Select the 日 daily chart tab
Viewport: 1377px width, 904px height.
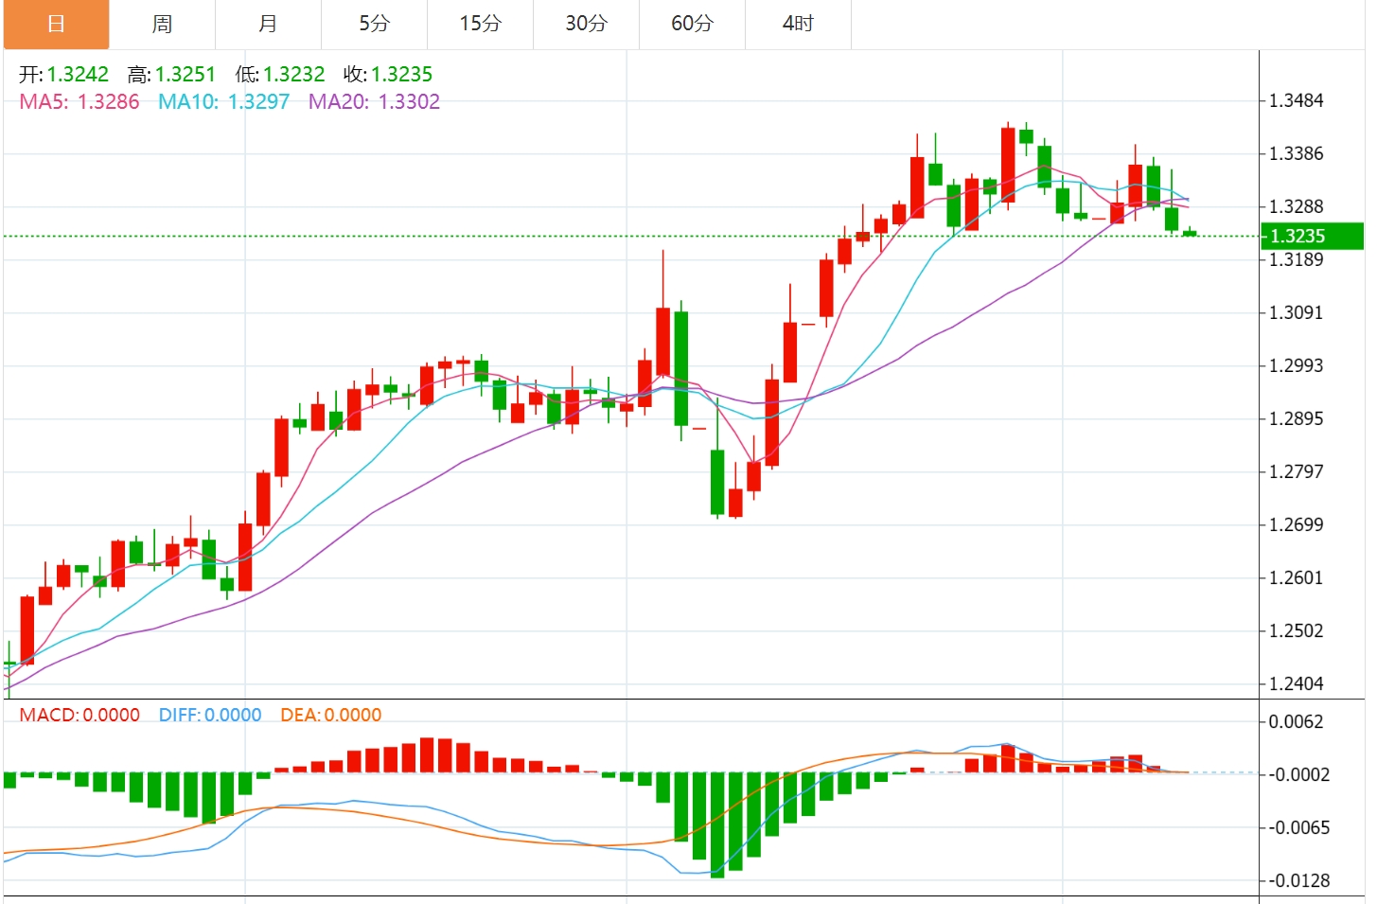click(56, 24)
